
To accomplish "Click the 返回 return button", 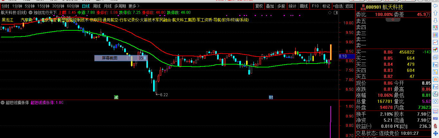I will (349, 6).
